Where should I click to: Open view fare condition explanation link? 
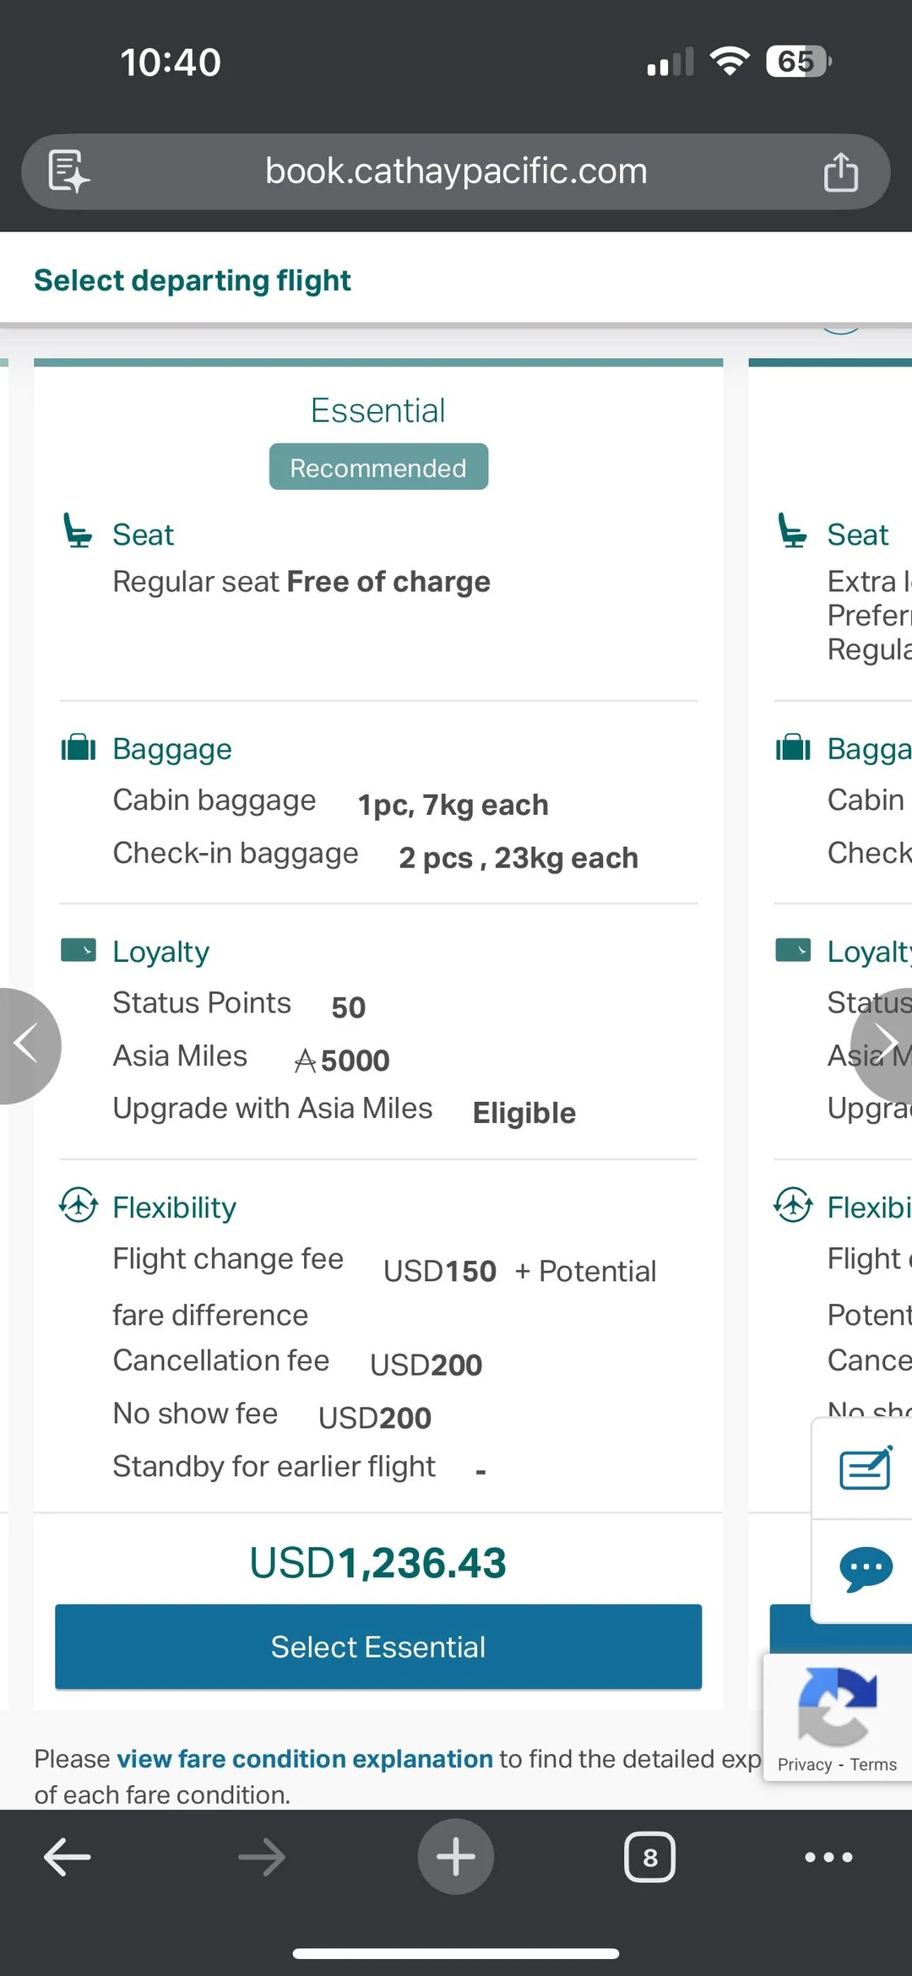[x=304, y=1758]
